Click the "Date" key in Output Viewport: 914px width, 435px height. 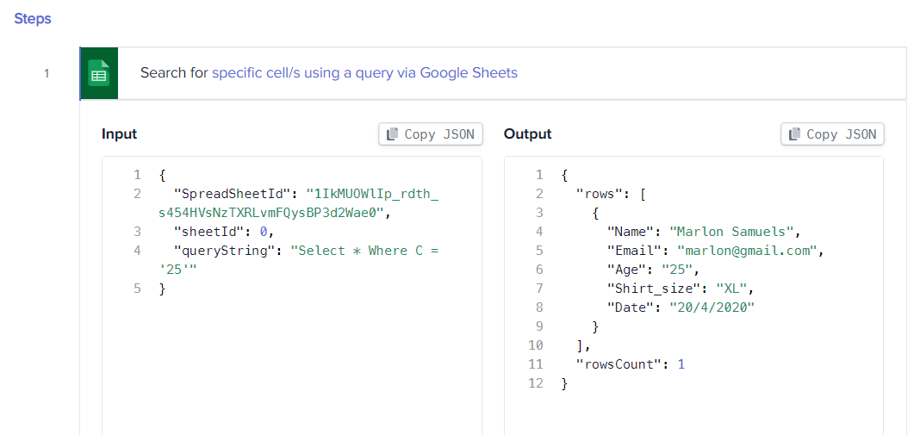pos(630,308)
